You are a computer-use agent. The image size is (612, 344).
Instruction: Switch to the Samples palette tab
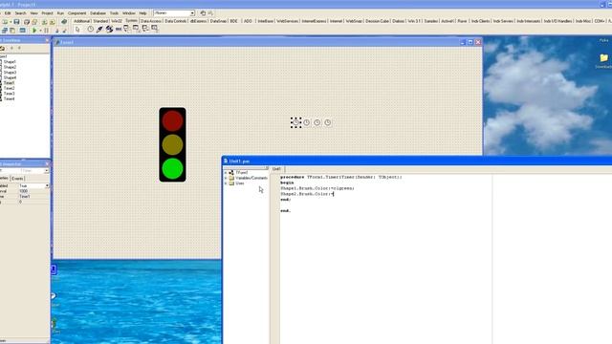coord(431,21)
